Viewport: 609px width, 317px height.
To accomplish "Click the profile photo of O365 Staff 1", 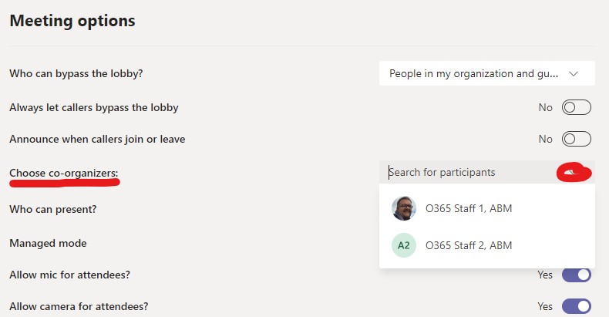I will click(x=404, y=208).
